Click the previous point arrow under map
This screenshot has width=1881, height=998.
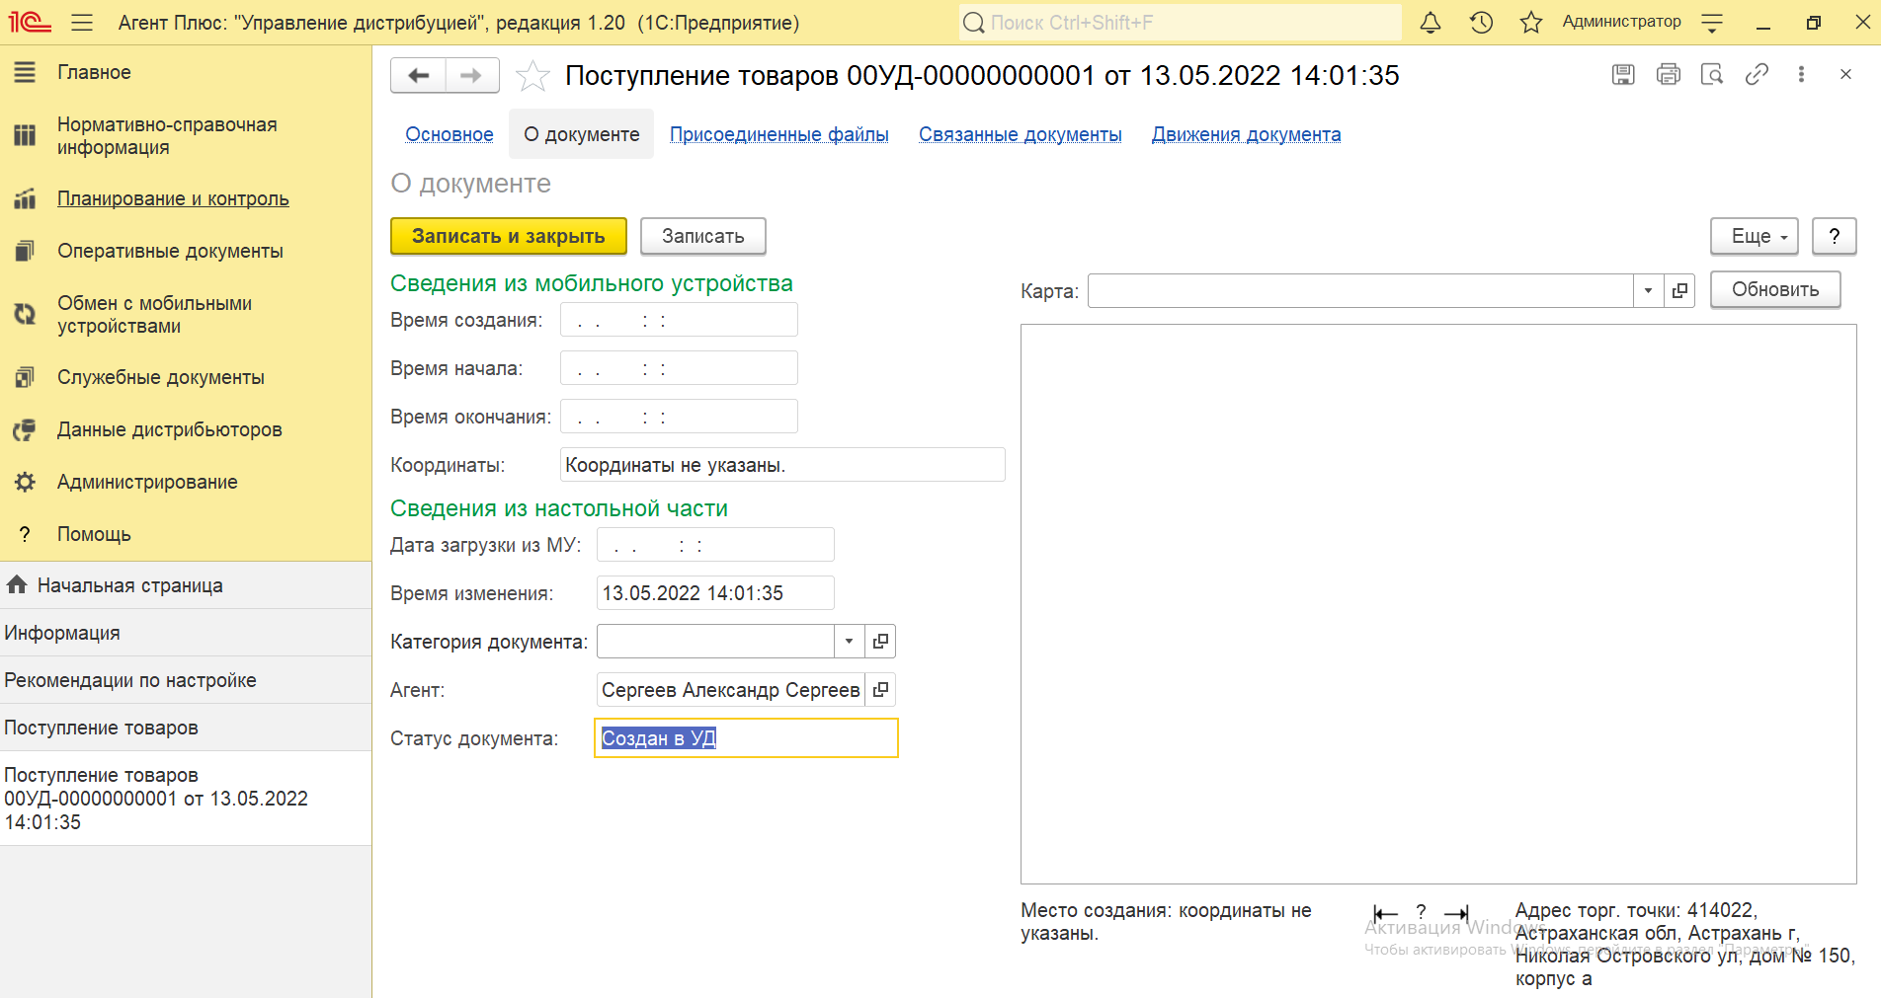pos(1386,914)
